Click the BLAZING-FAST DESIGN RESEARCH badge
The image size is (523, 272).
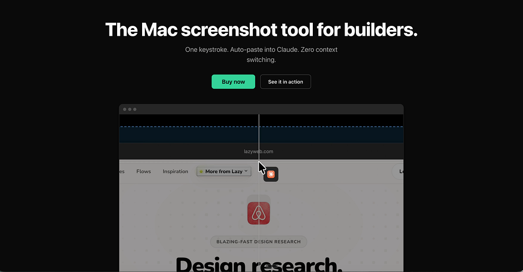[258, 242]
